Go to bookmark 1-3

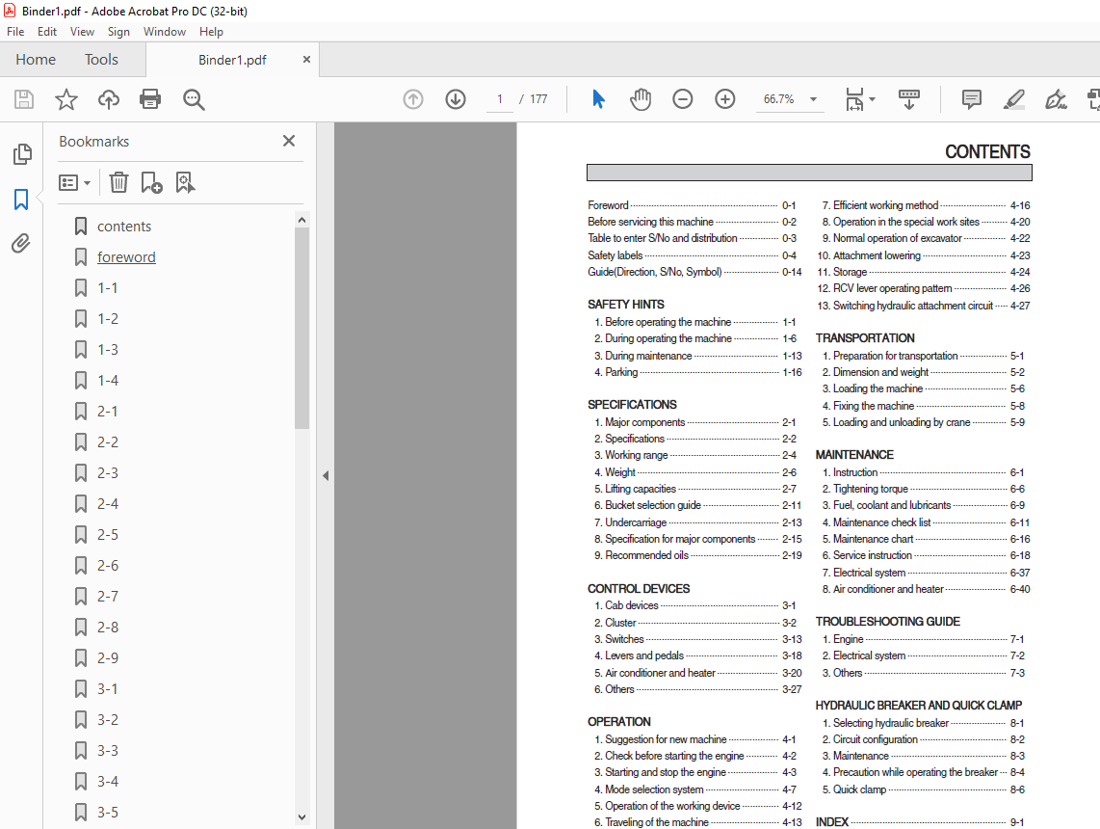[x=107, y=350]
